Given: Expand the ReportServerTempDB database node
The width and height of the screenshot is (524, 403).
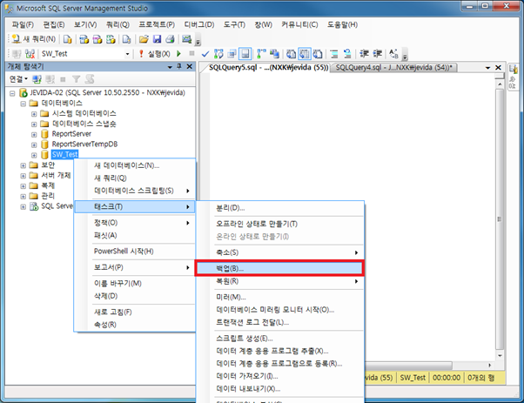Looking at the screenshot, I should tap(34, 144).
